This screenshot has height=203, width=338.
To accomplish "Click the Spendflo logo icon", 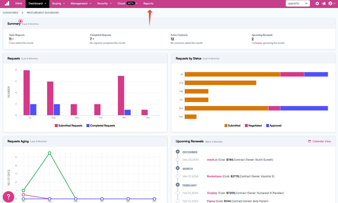I will pos(7,3).
